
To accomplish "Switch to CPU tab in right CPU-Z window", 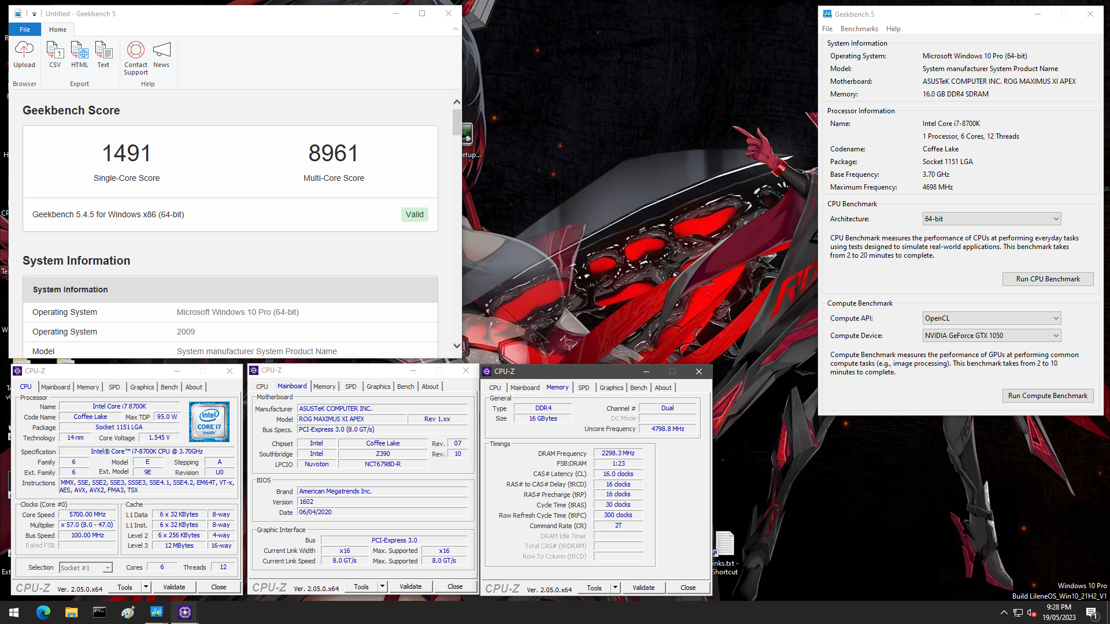I will click(495, 388).
